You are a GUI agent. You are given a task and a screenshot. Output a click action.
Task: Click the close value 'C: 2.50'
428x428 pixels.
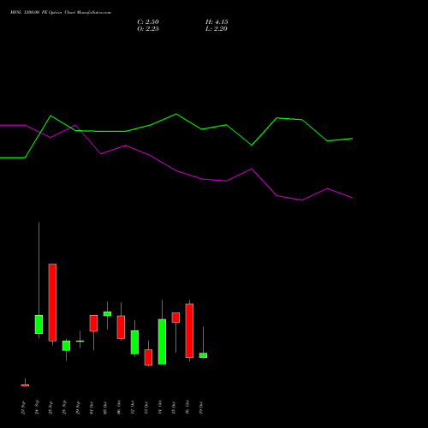[148, 22]
